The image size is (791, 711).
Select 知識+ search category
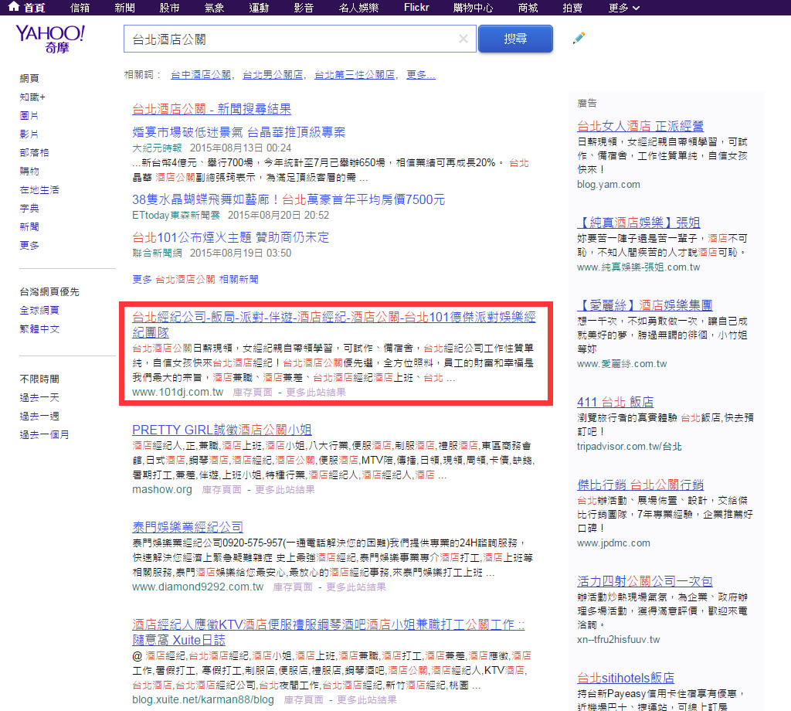[x=32, y=97]
